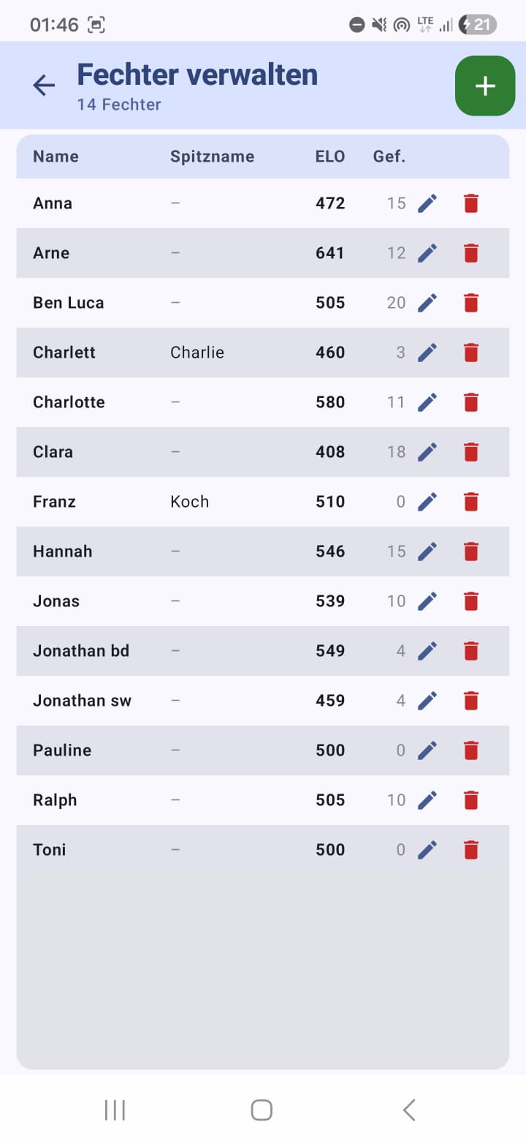The image size is (526, 1141).
Task: Open the edit pencil for Ben Luca
Action: 427,303
